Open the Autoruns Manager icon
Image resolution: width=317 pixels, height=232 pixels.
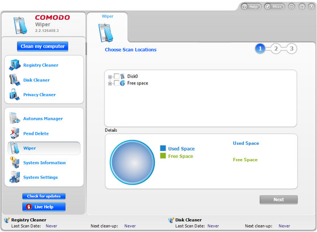pos(15,118)
